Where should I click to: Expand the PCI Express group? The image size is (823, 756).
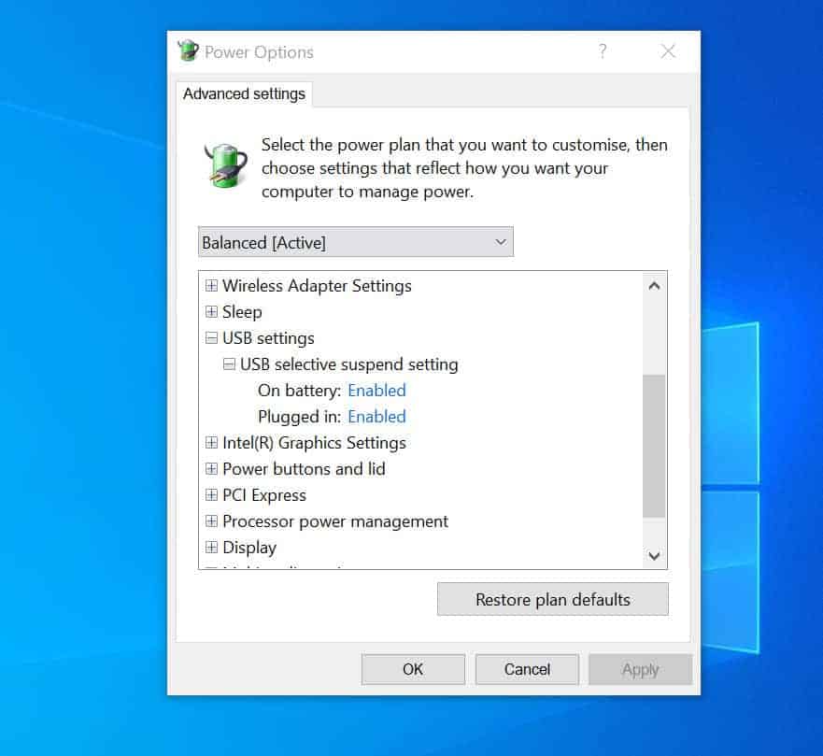[211, 495]
